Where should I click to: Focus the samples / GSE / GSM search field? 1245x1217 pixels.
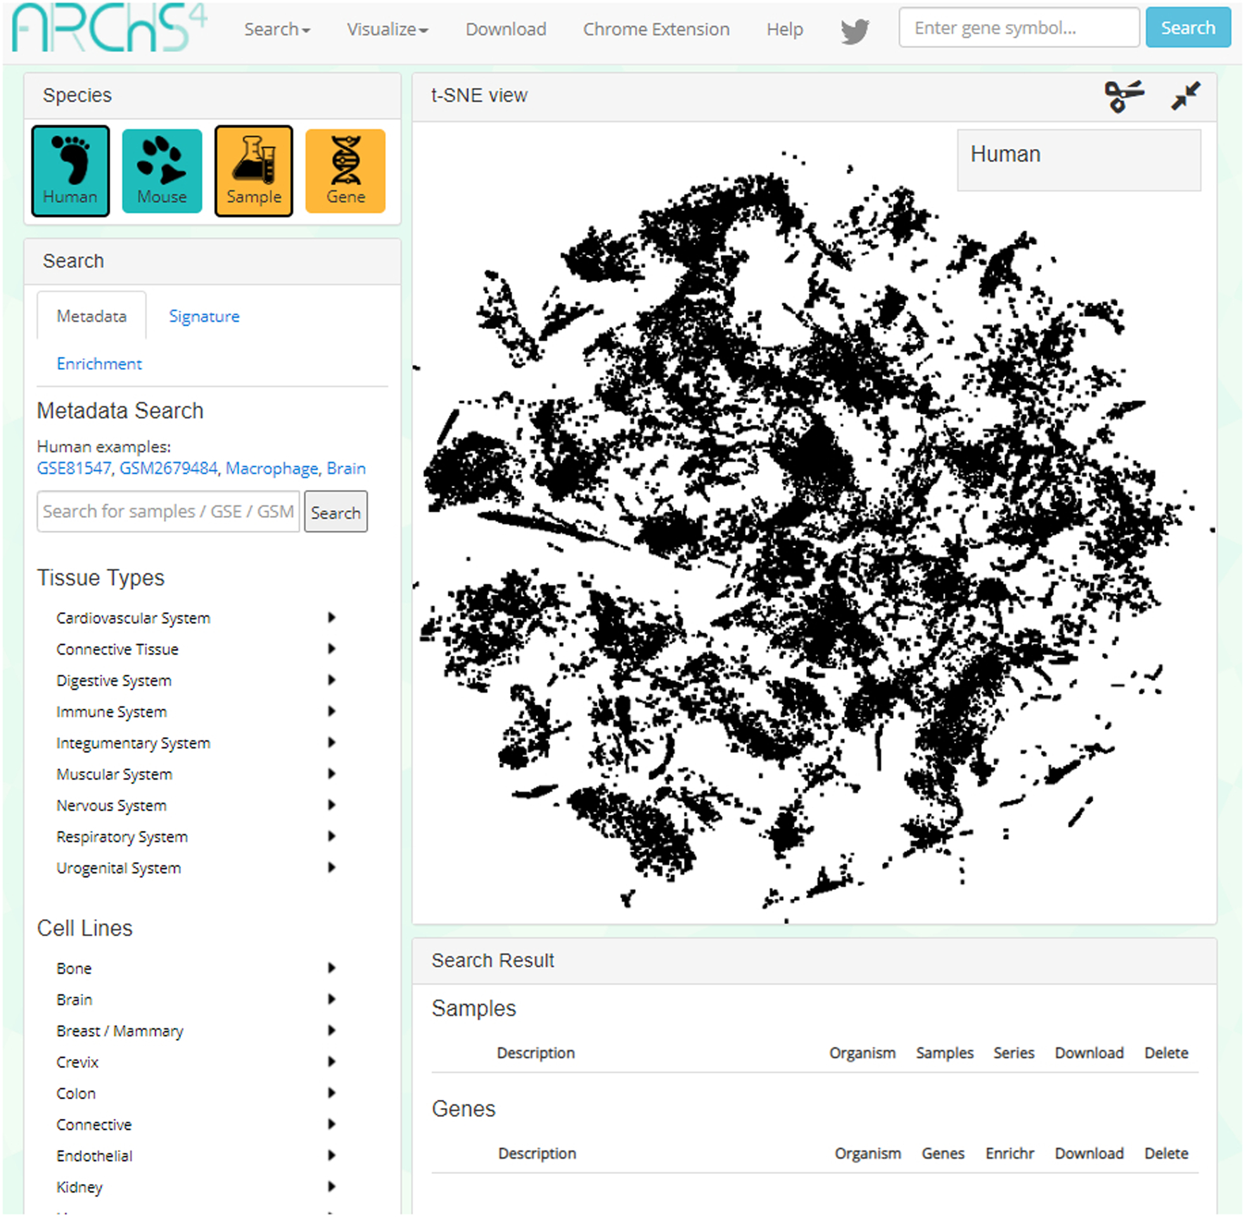168,512
